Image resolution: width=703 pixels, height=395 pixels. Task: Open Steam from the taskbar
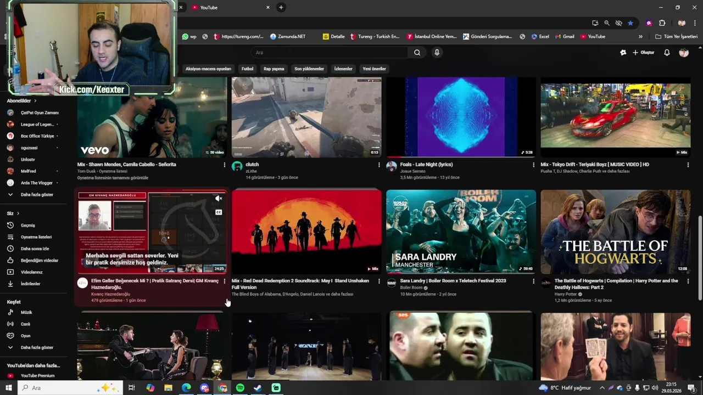(x=258, y=388)
